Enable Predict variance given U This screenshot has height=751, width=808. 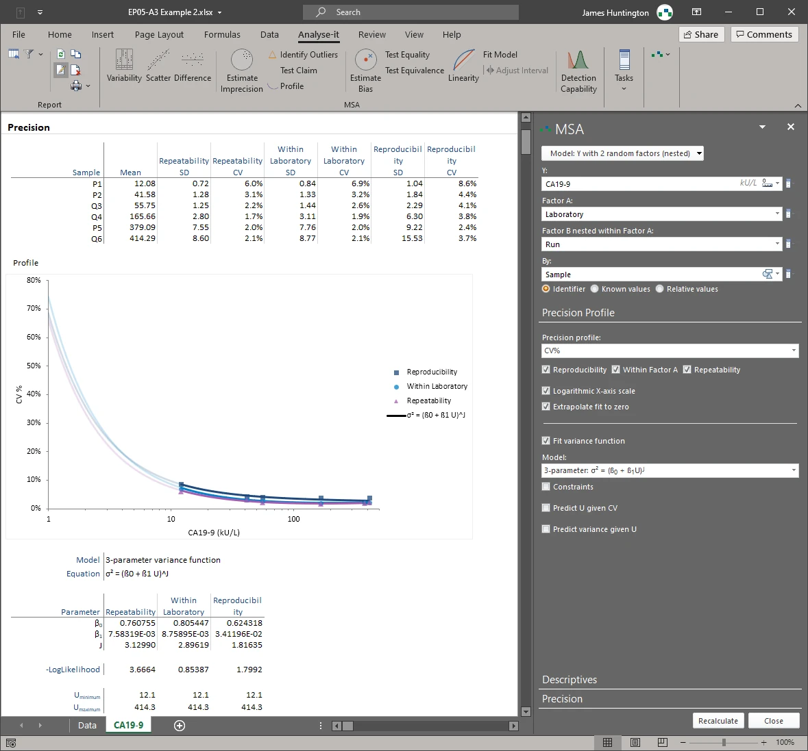[x=546, y=529]
